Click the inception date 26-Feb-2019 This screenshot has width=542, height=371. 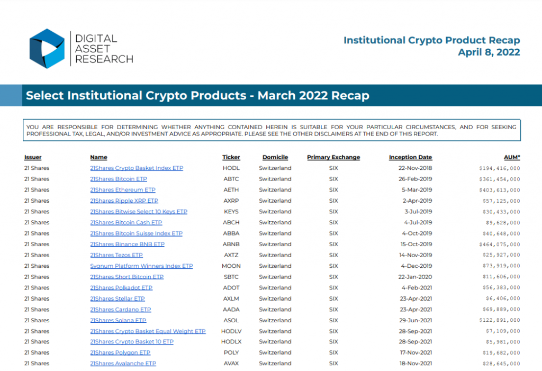tap(415, 179)
